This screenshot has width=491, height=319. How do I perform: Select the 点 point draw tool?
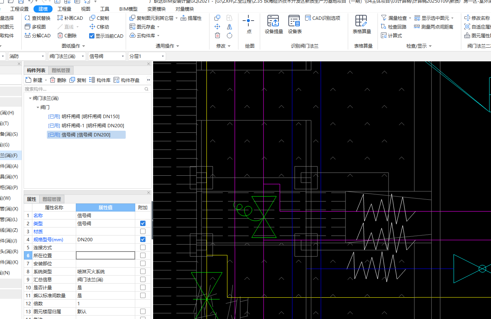coord(249,25)
